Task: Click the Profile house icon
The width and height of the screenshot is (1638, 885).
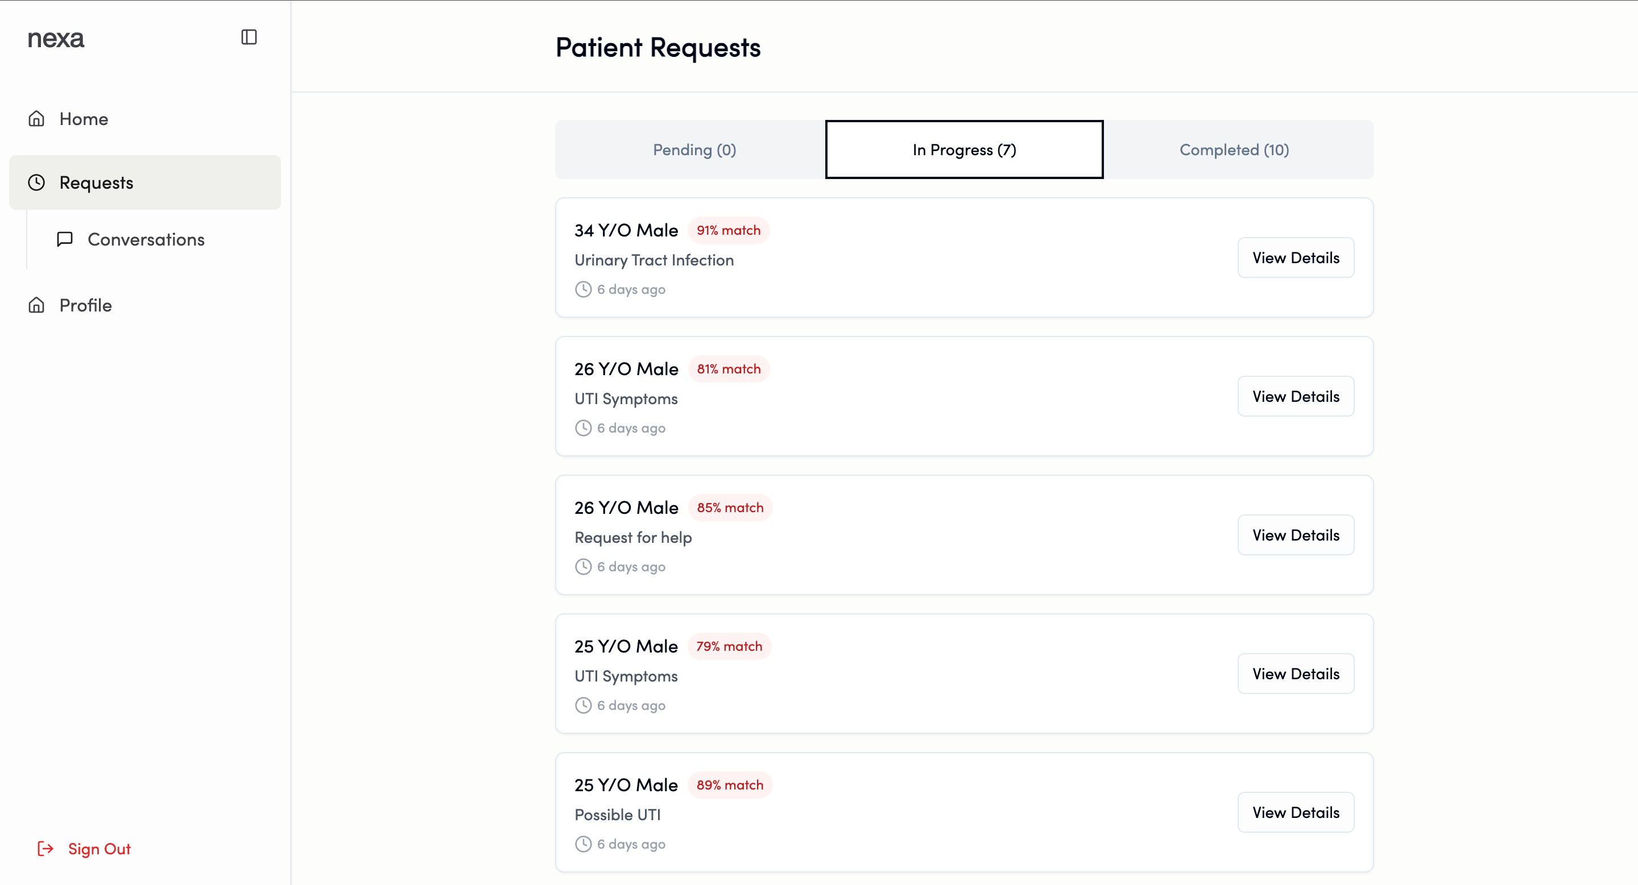Action: 36,305
